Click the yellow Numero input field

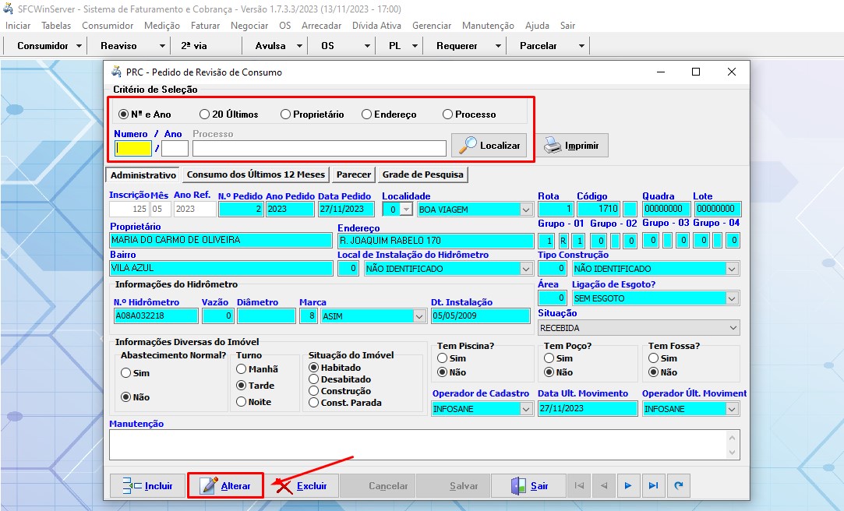pos(133,148)
